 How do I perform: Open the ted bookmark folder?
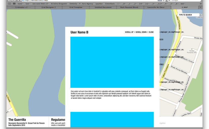183,4
